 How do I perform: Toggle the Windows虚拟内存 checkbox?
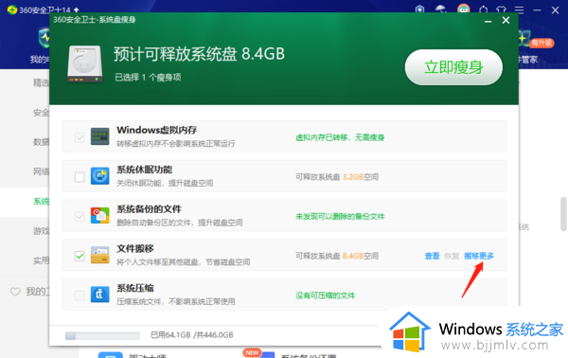pos(80,137)
